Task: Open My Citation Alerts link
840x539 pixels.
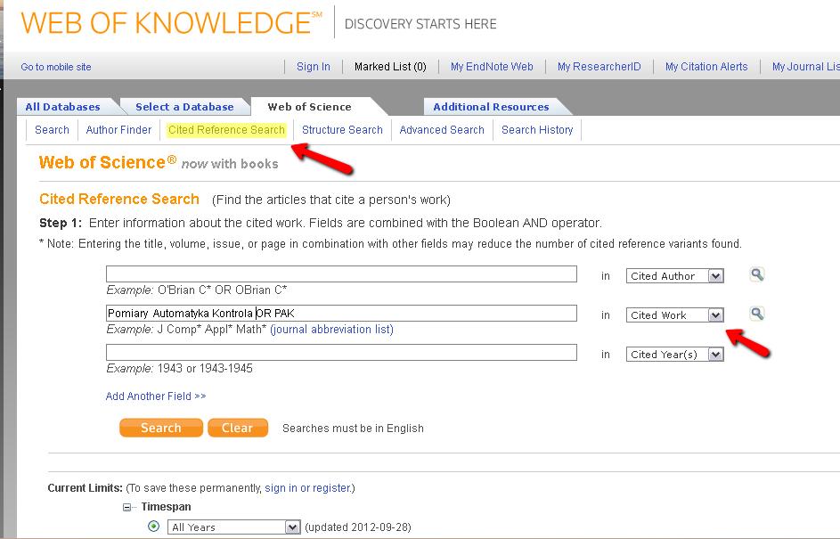Action: pos(706,67)
